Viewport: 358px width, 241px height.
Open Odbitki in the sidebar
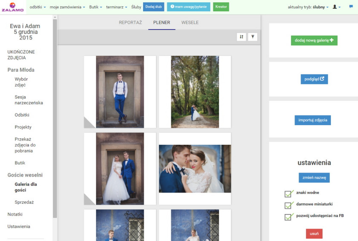pos(22,115)
